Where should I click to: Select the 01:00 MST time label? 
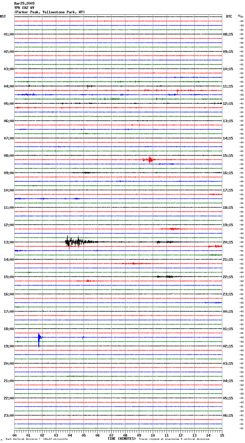(x=9, y=34)
